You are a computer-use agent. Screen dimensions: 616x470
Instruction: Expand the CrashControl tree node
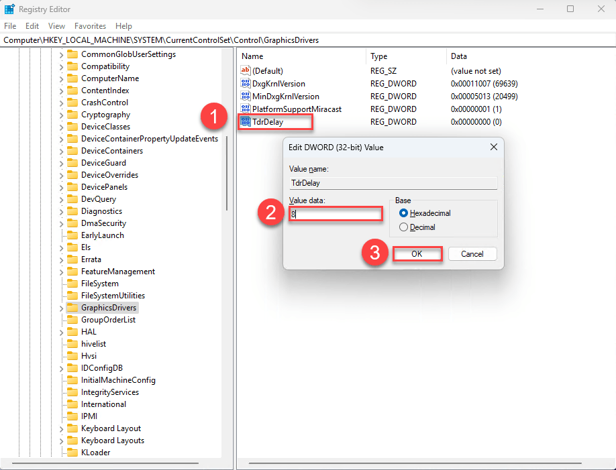61,103
